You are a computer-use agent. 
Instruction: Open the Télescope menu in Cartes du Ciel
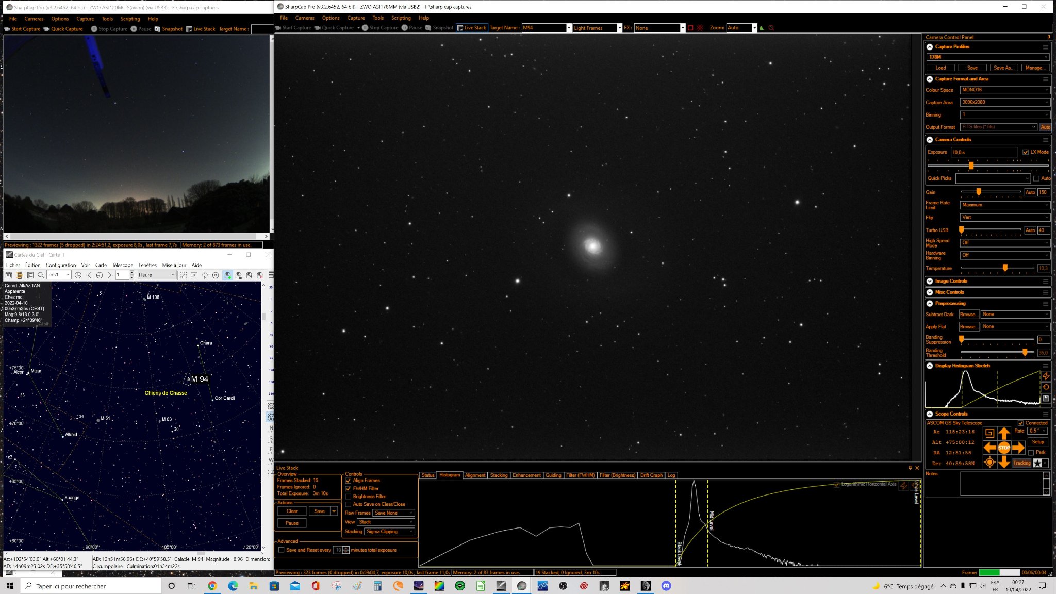(123, 265)
